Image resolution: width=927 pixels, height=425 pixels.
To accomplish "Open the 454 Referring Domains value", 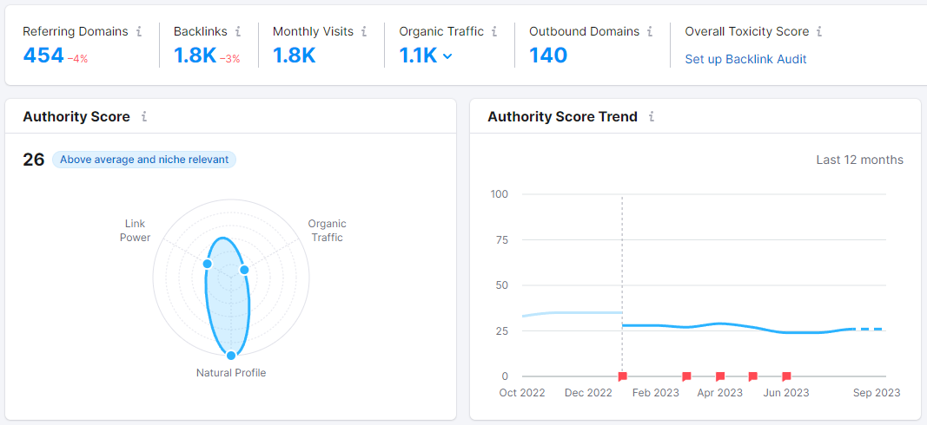I will pyautogui.click(x=43, y=56).
